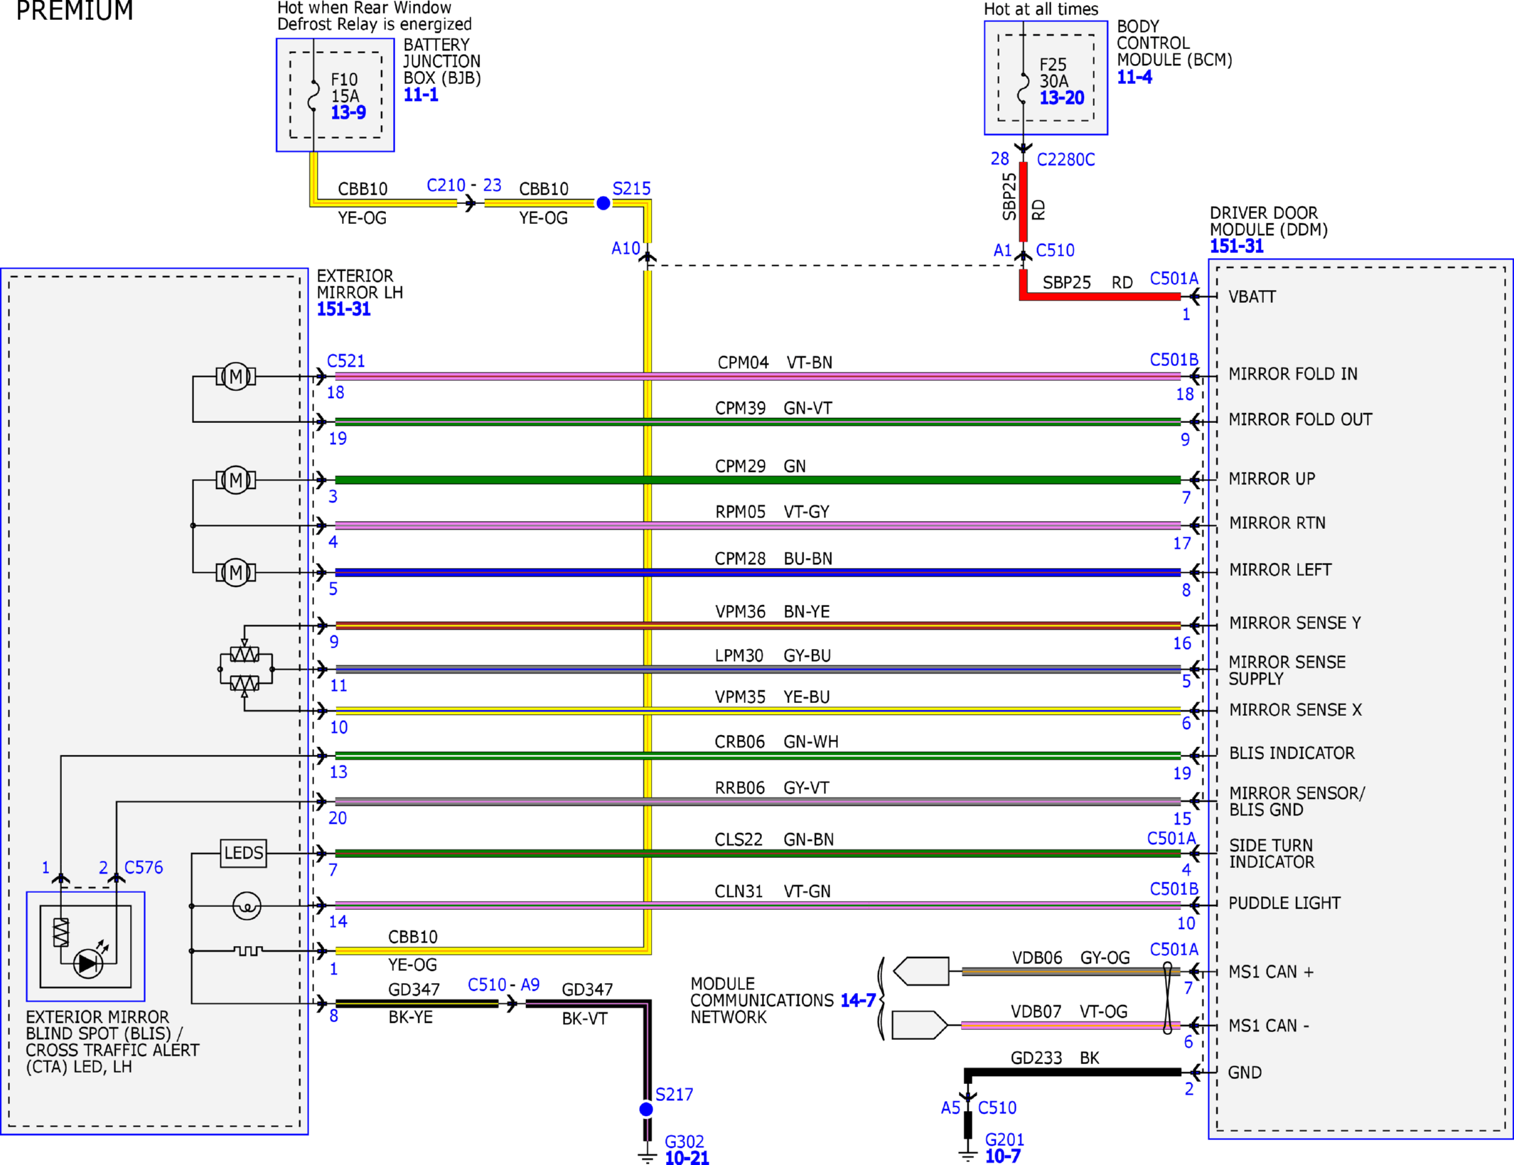1514x1165 pixels.
Task: Click the LPM30 GY-BU wire label
Action: 773,655
